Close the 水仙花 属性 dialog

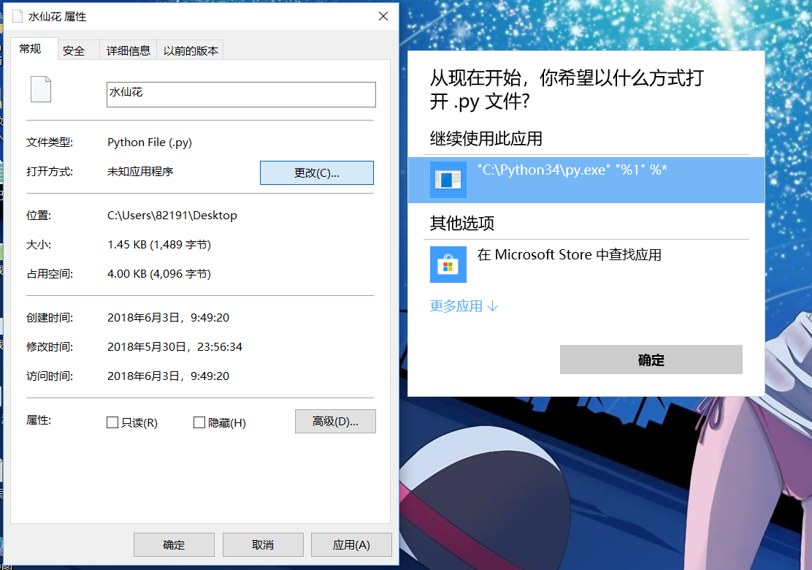coord(383,16)
